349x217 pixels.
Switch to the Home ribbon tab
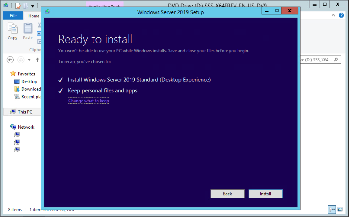34,16
